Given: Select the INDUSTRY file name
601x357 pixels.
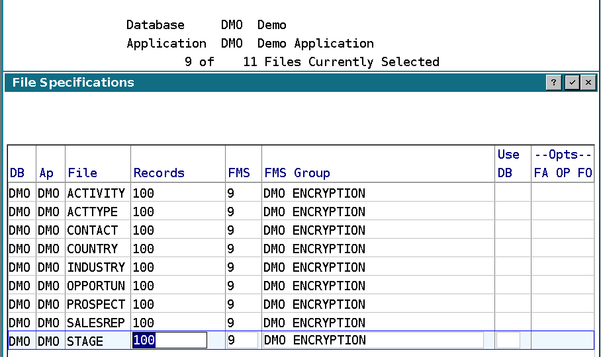Looking at the screenshot, I should tap(96, 267).
